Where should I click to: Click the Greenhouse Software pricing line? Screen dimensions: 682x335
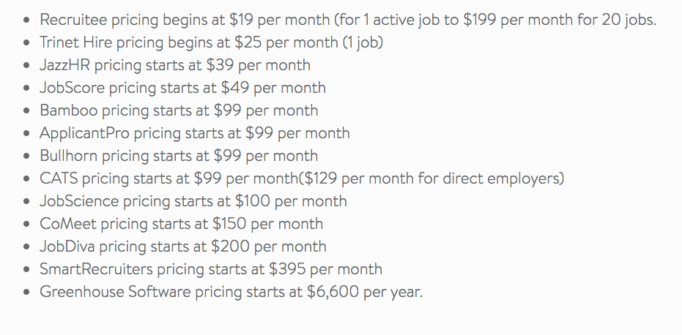pos(231,291)
